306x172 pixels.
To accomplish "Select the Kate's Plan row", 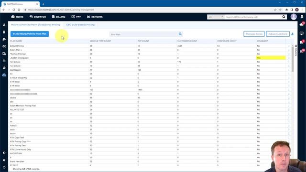I will pyautogui.click(x=148, y=50).
